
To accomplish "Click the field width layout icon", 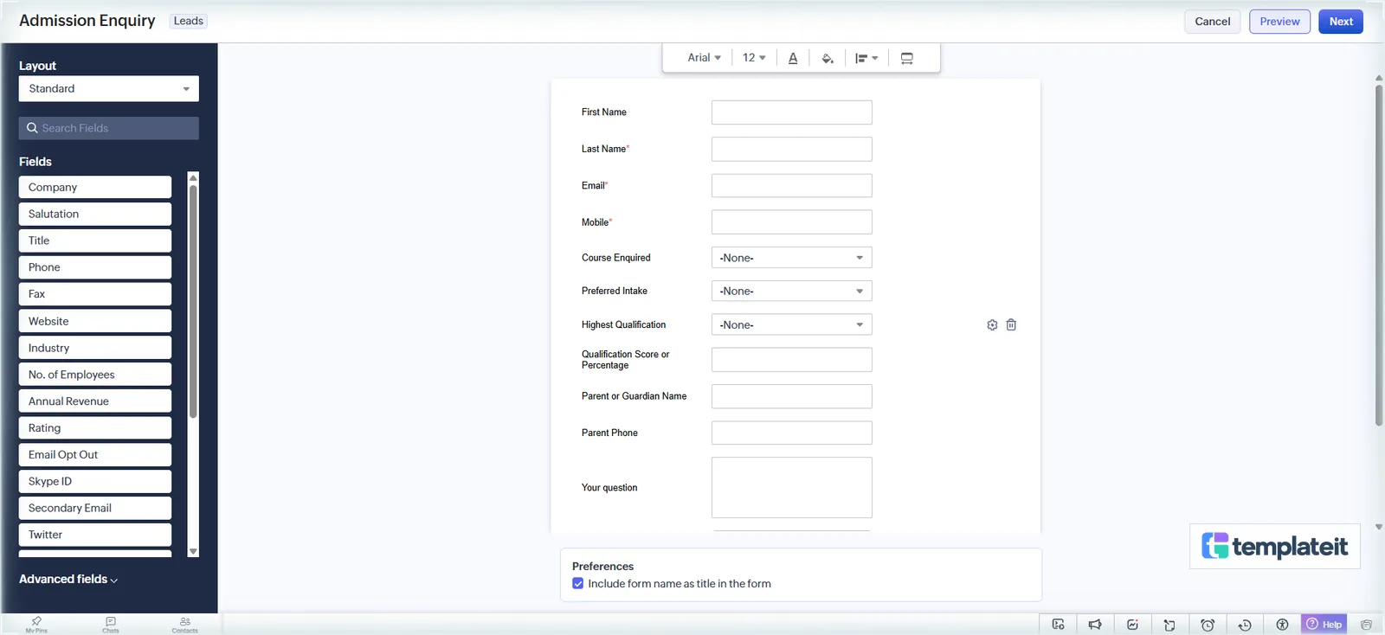I will click(x=906, y=58).
